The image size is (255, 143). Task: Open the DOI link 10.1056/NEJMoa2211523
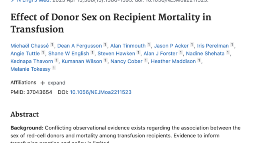coord(100,92)
